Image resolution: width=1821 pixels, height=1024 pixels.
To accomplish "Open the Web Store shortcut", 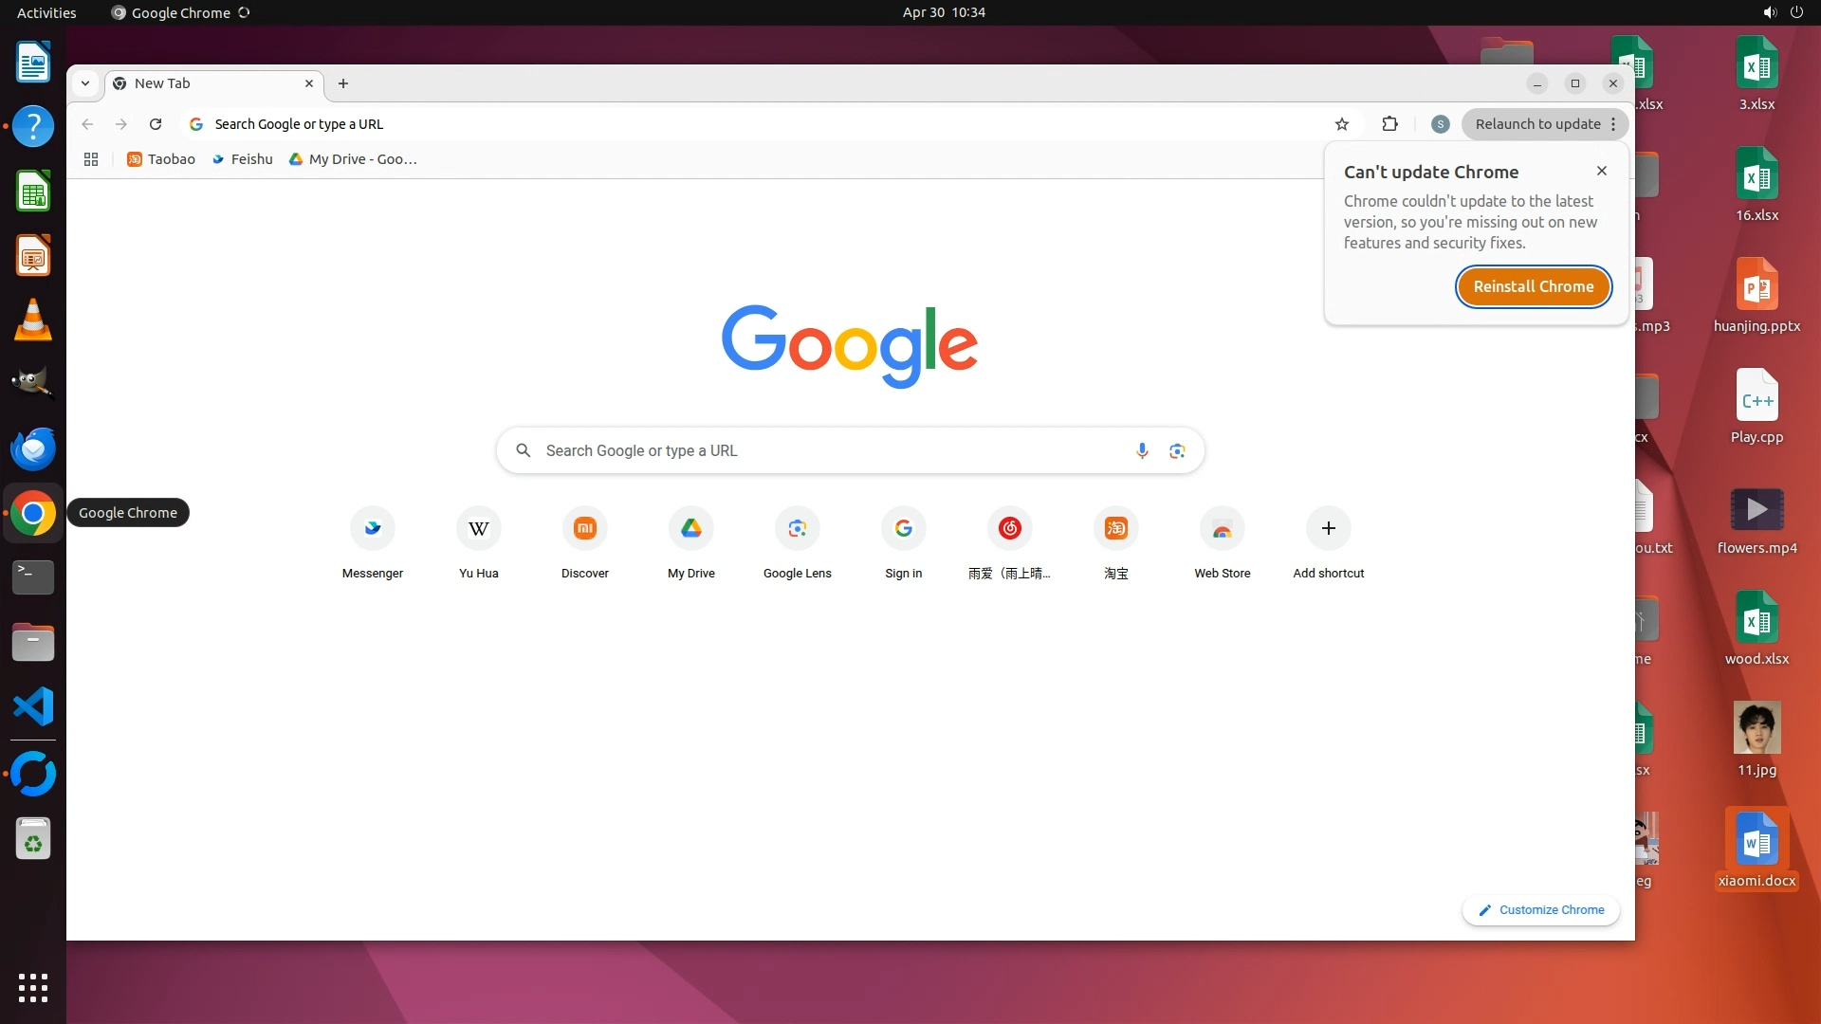I will pos(1222,542).
